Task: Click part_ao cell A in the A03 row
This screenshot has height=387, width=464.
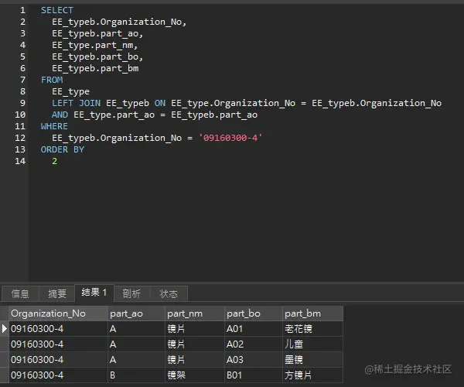Action: tap(136, 360)
